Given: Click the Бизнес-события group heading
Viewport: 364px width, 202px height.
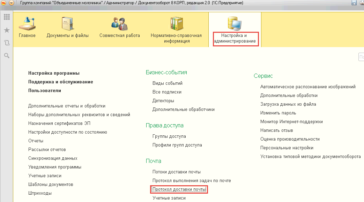Looking at the screenshot, I should (166, 73).
